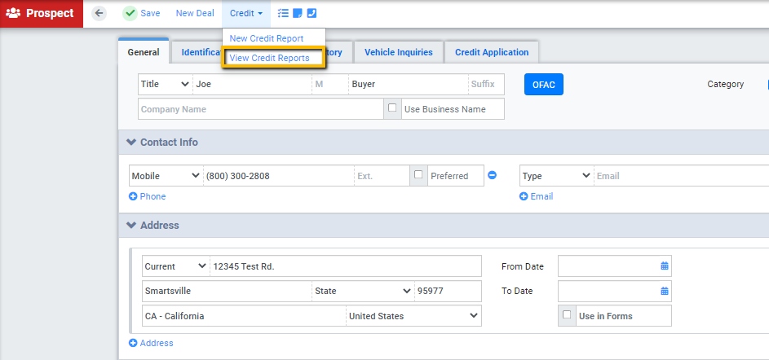Click the CA - California field
The image size is (769, 360).
tap(244, 316)
